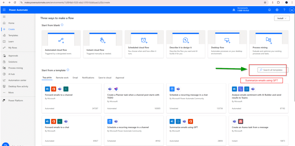Choose Describe it to design it card

(186, 44)
